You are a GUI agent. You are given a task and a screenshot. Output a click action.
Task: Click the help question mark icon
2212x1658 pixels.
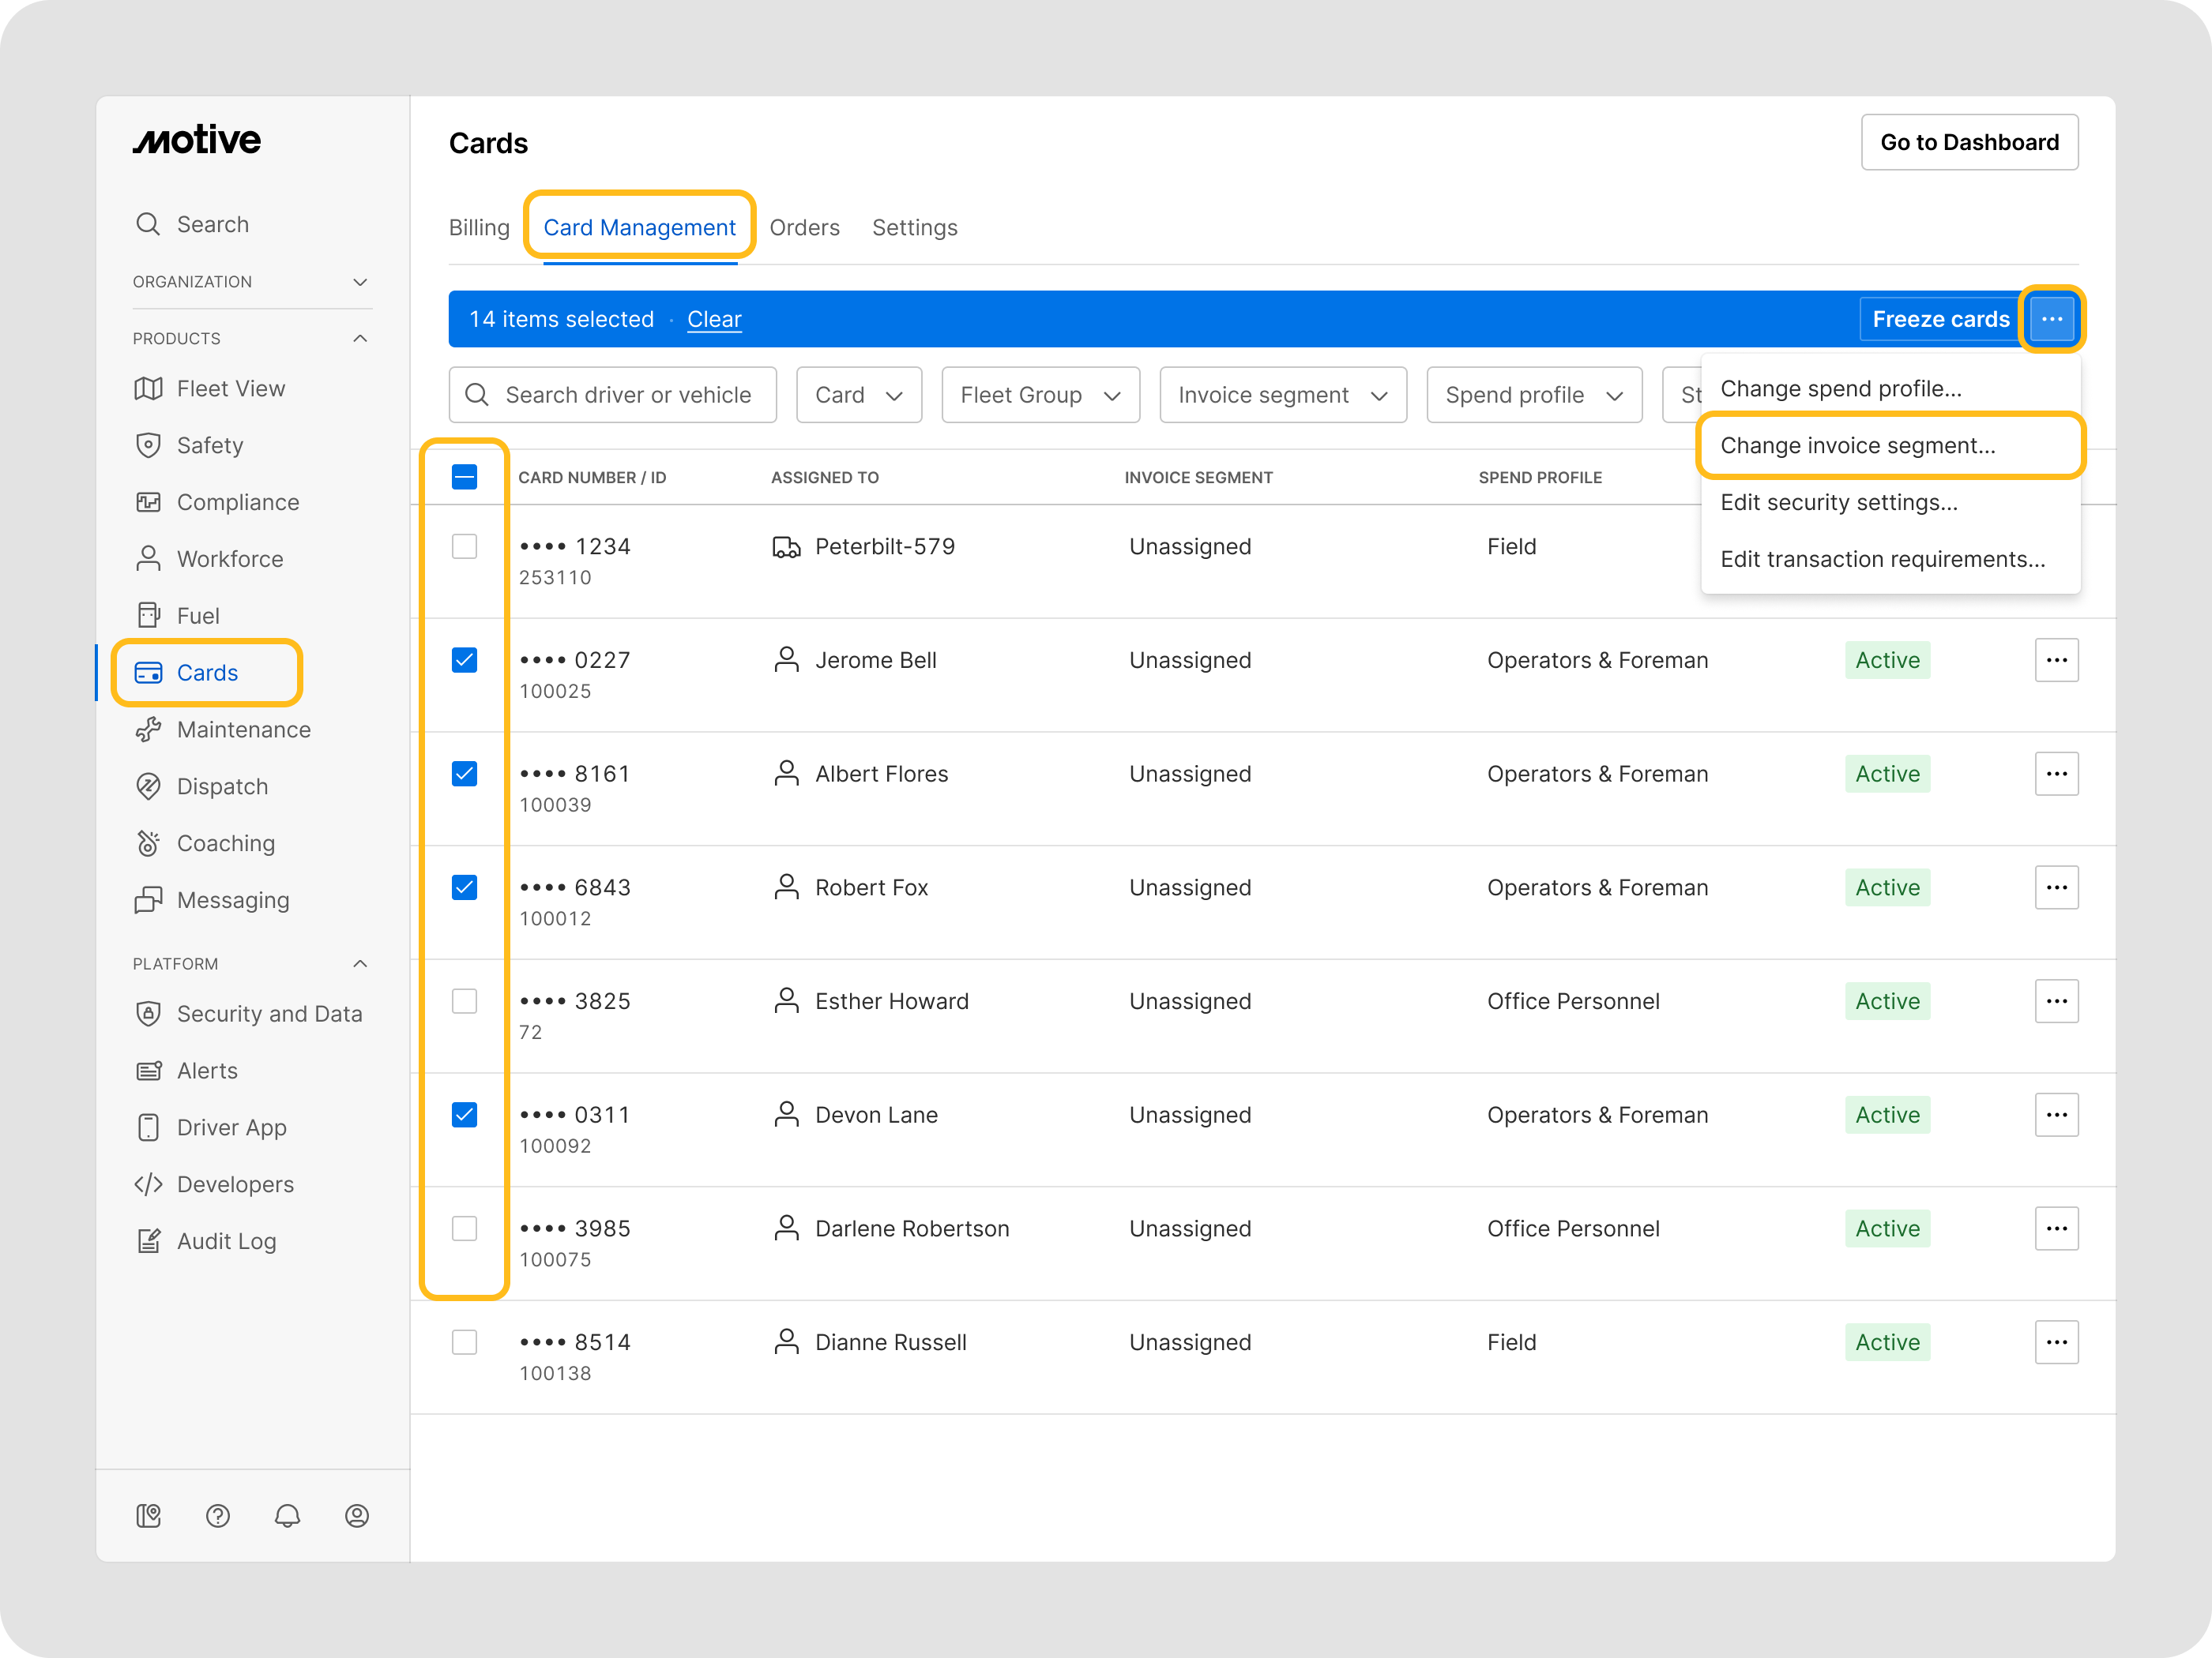point(218,1515)
